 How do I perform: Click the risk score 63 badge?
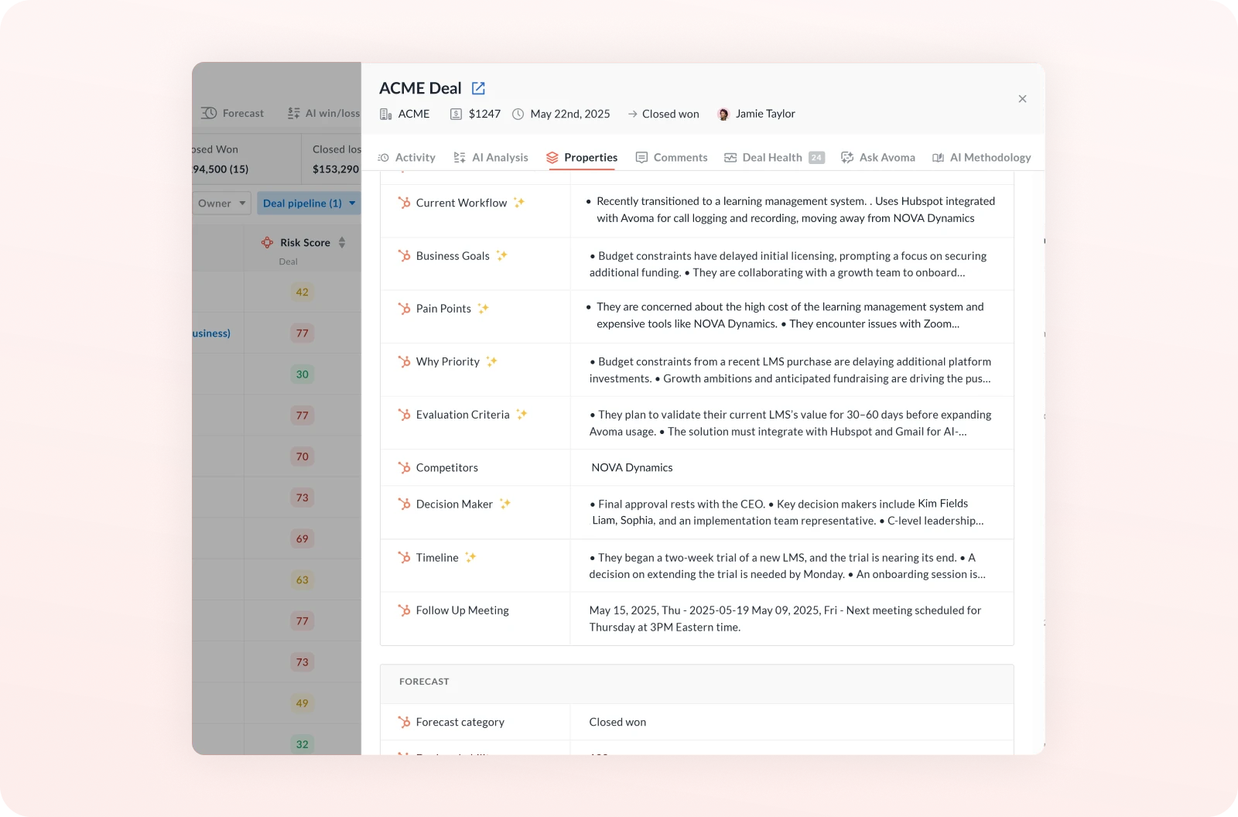(x=302, y=579)
